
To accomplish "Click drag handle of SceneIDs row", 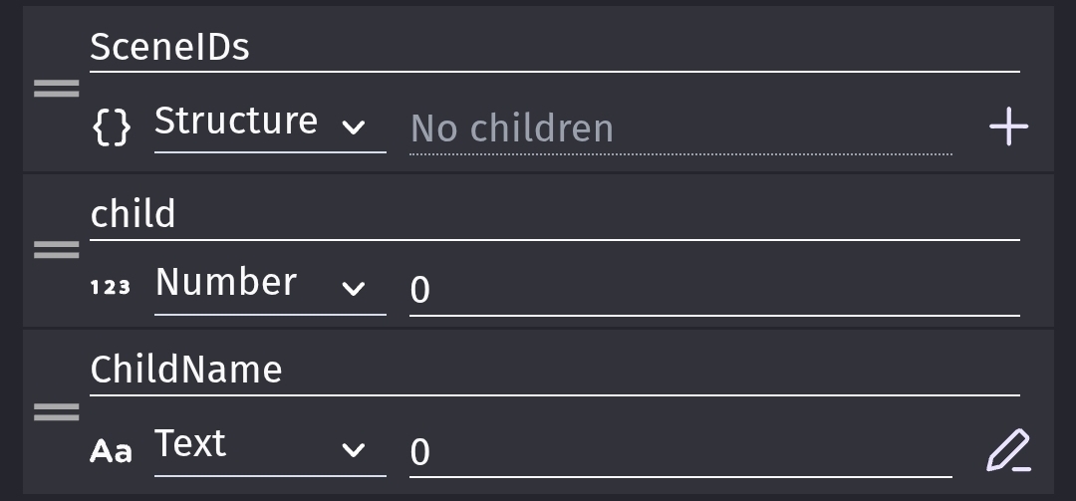I will [56, 90].
